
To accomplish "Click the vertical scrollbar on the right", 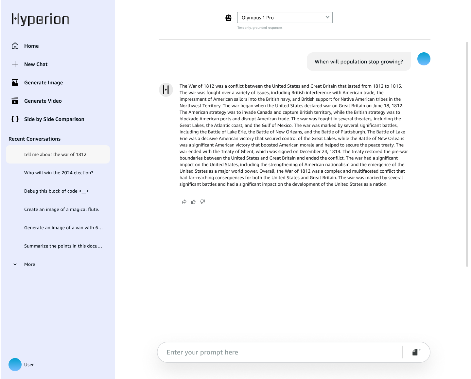I will pos(467,154).
